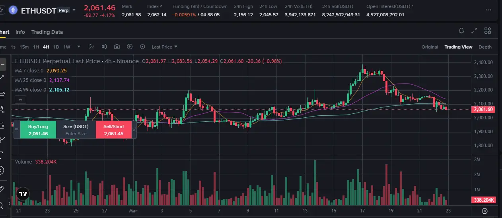
Task: Collapse the left drawing toolbar arrow
Action: (9, 203)
